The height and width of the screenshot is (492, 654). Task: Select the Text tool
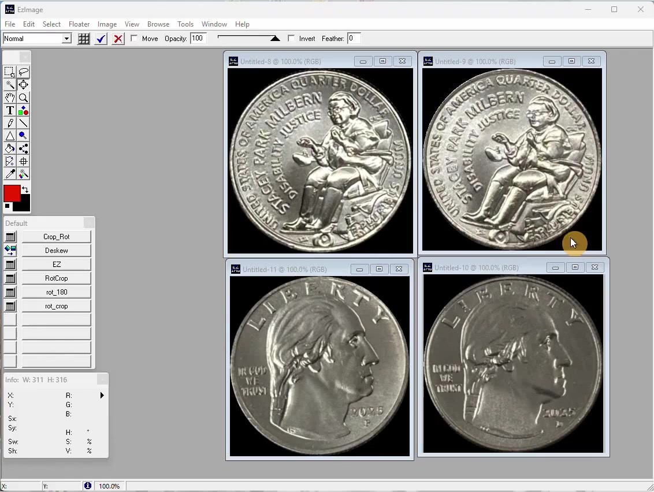click(x=10, y=110)
